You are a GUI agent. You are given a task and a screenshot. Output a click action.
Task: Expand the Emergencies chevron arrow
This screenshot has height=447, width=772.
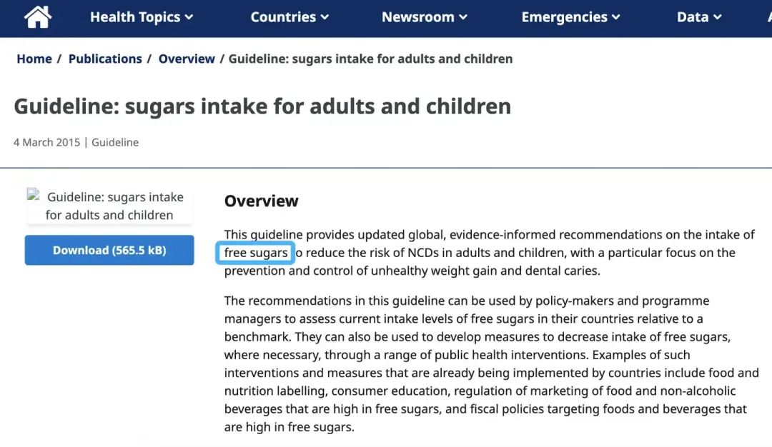pos(616,17)
